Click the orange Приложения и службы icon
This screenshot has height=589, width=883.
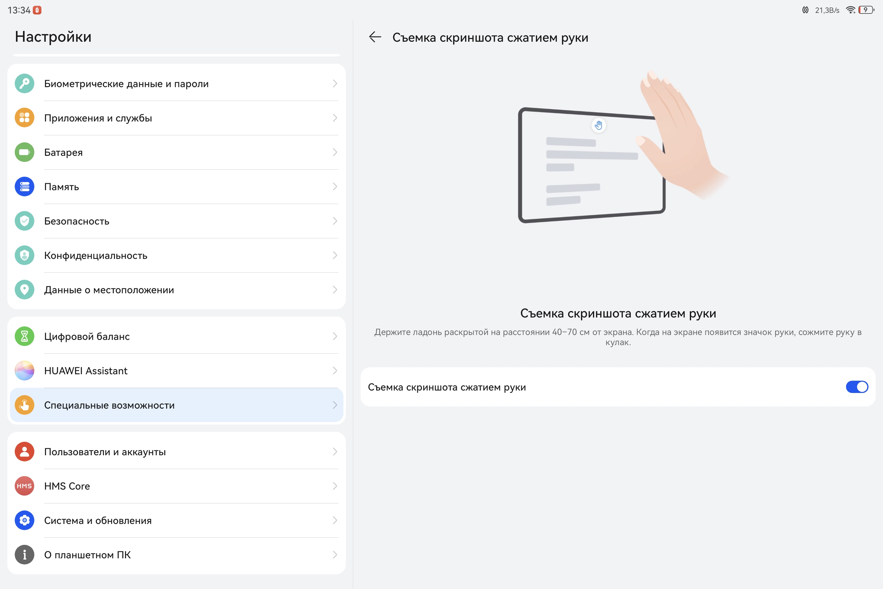coord(25,118)
